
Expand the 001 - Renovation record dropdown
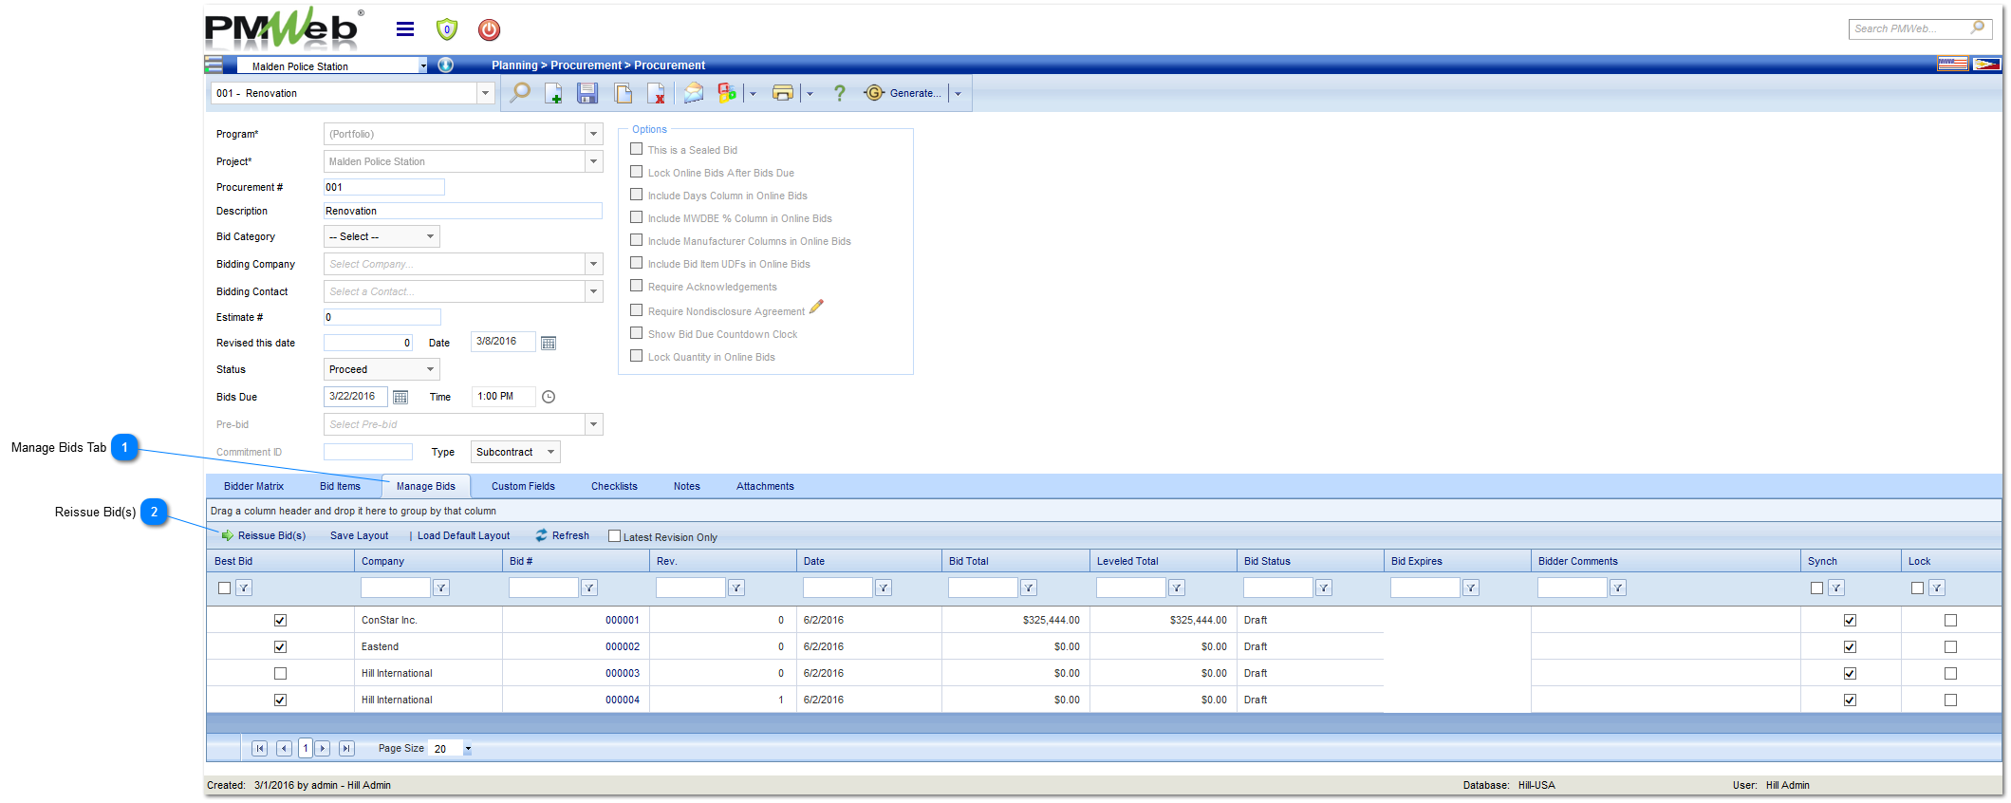pyautogui.click(x=485, y=93)
